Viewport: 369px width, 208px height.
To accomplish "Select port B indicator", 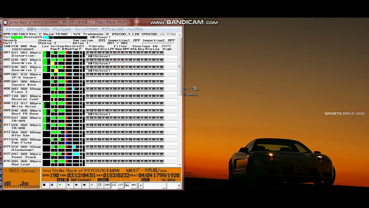I will tap(103, 180).
